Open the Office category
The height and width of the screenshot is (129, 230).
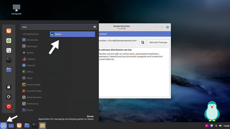pyautogui.click(x=28, y=72)
